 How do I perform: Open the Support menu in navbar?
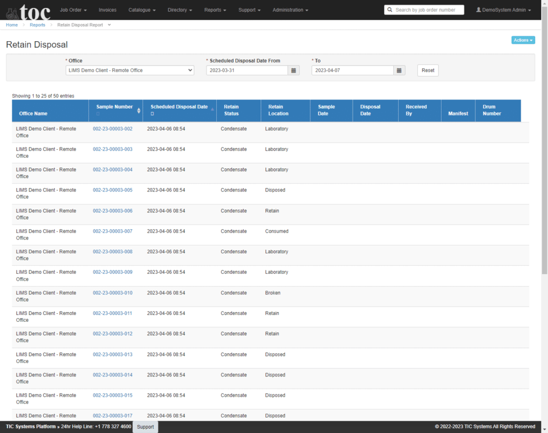point(249,10)
